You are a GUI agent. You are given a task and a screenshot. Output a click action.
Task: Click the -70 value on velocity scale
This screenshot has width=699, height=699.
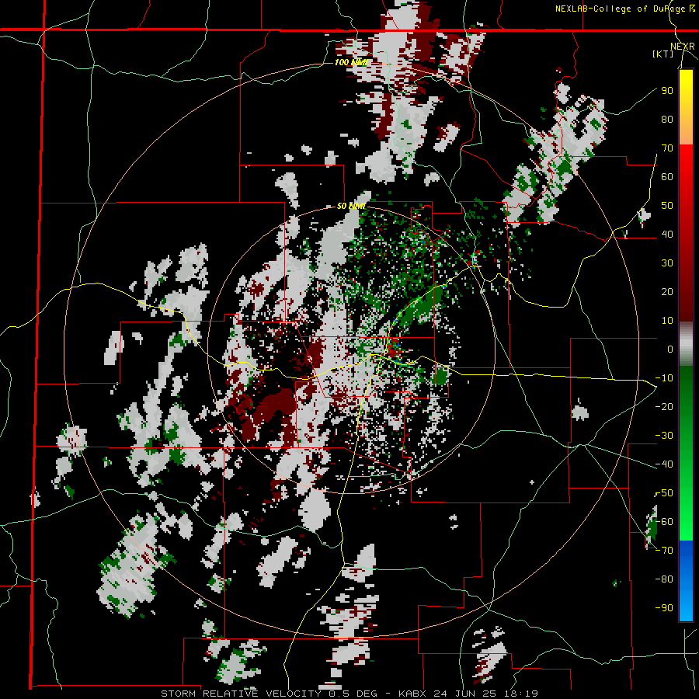point(664,551)
